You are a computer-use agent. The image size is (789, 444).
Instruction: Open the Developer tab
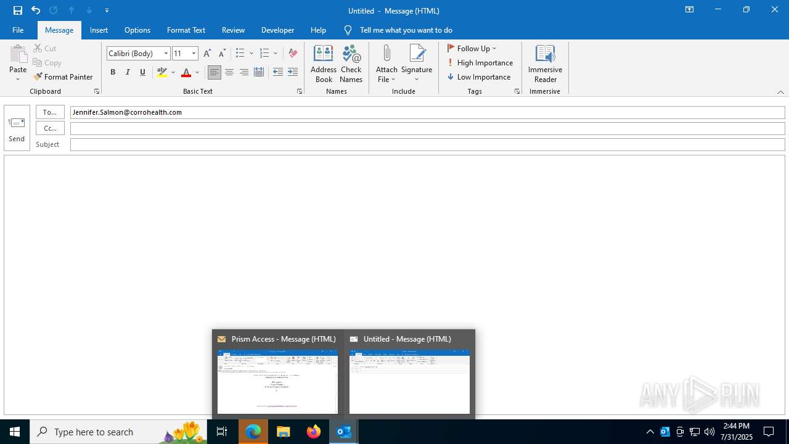point(277,30)
